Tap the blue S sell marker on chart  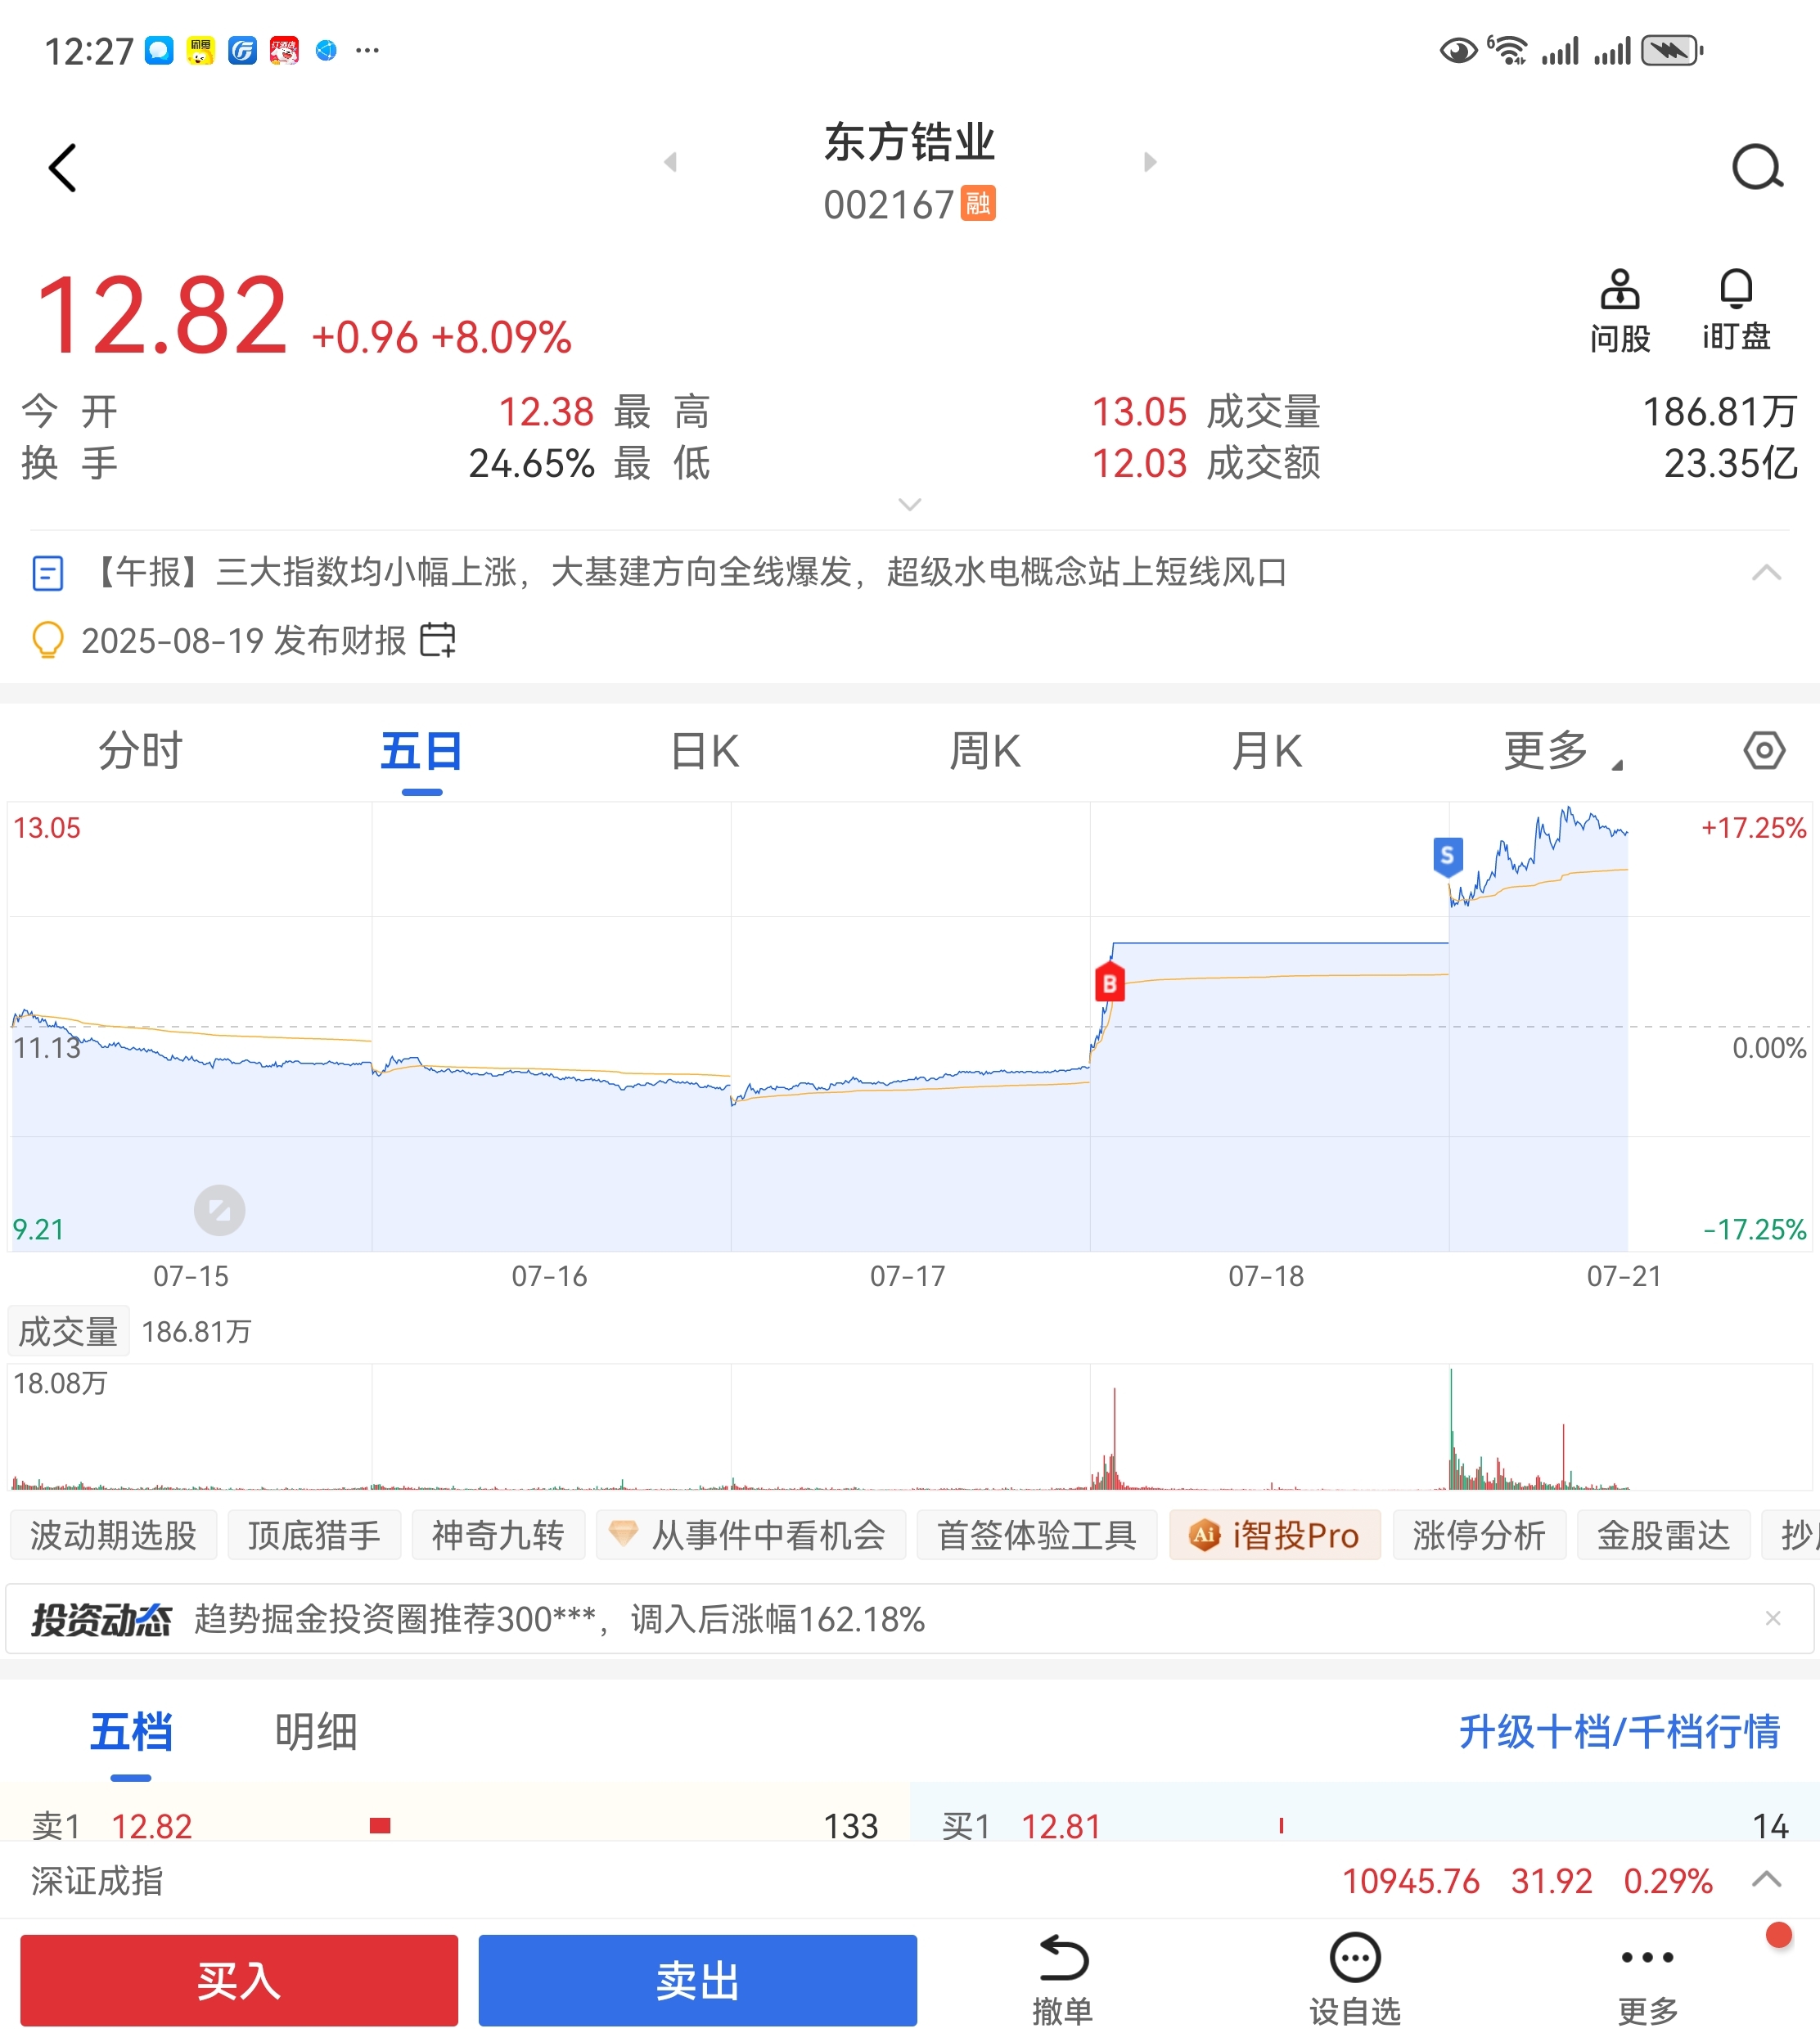point(1447,857)
